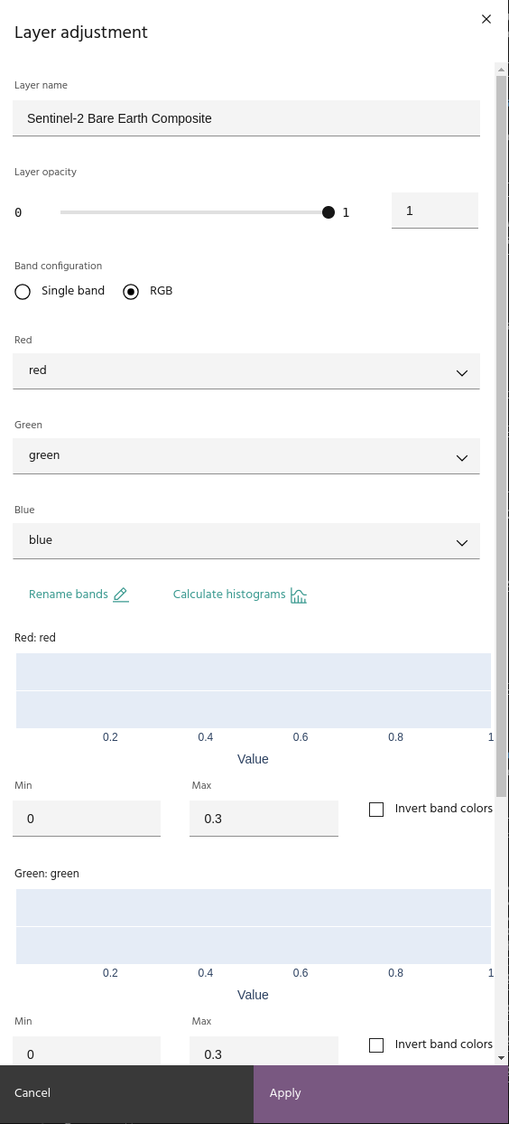
Task: Click the layer opacity slider handle
Action: pos(329,212)
